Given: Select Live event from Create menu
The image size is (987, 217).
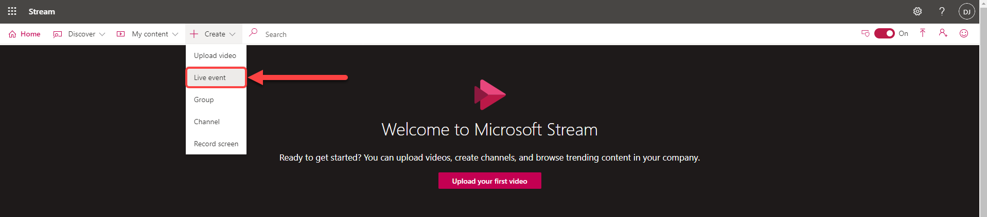Looking at the screenshot, I should click(216, 77).
